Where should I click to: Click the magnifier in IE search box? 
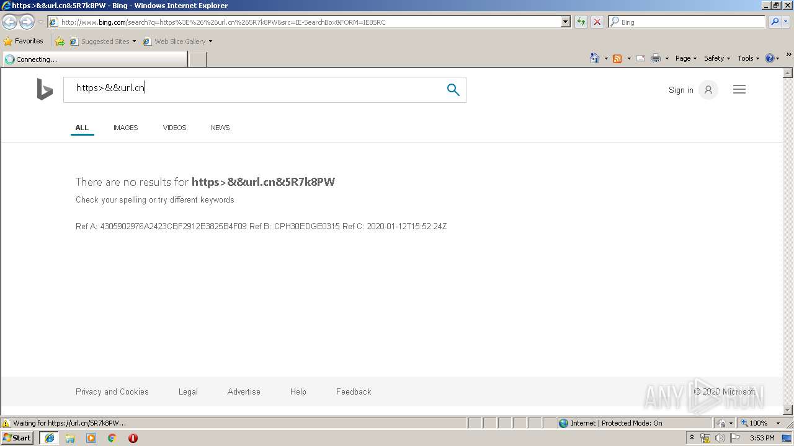774,22
